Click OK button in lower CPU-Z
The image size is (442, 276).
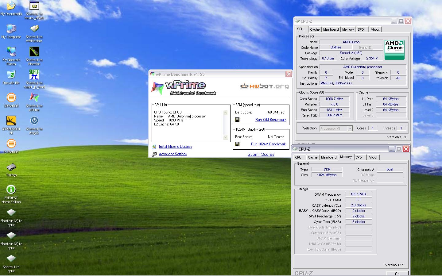coord(397,273)
